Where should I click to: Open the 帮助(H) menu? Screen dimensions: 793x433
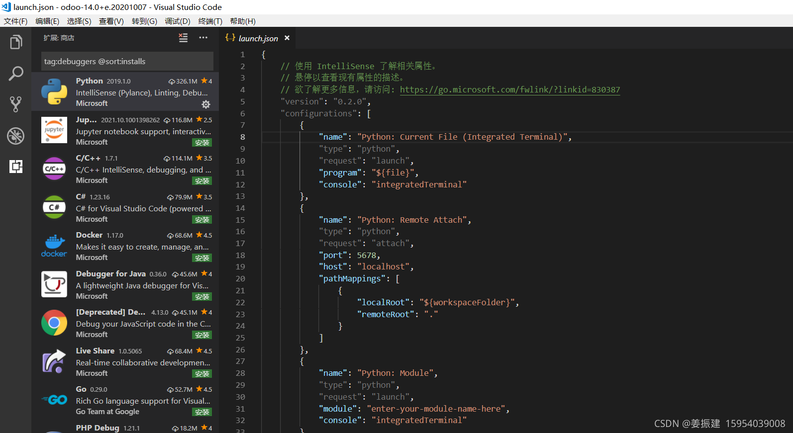(x=243, y=21)
